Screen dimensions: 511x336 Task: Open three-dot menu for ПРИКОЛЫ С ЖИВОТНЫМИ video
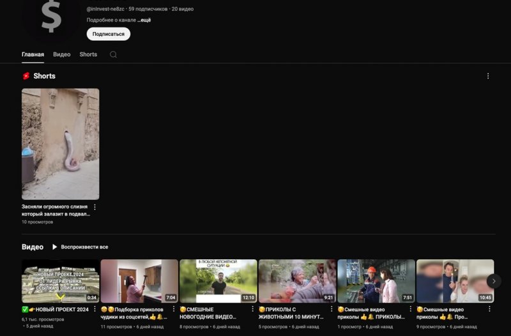tap(332, 309)
